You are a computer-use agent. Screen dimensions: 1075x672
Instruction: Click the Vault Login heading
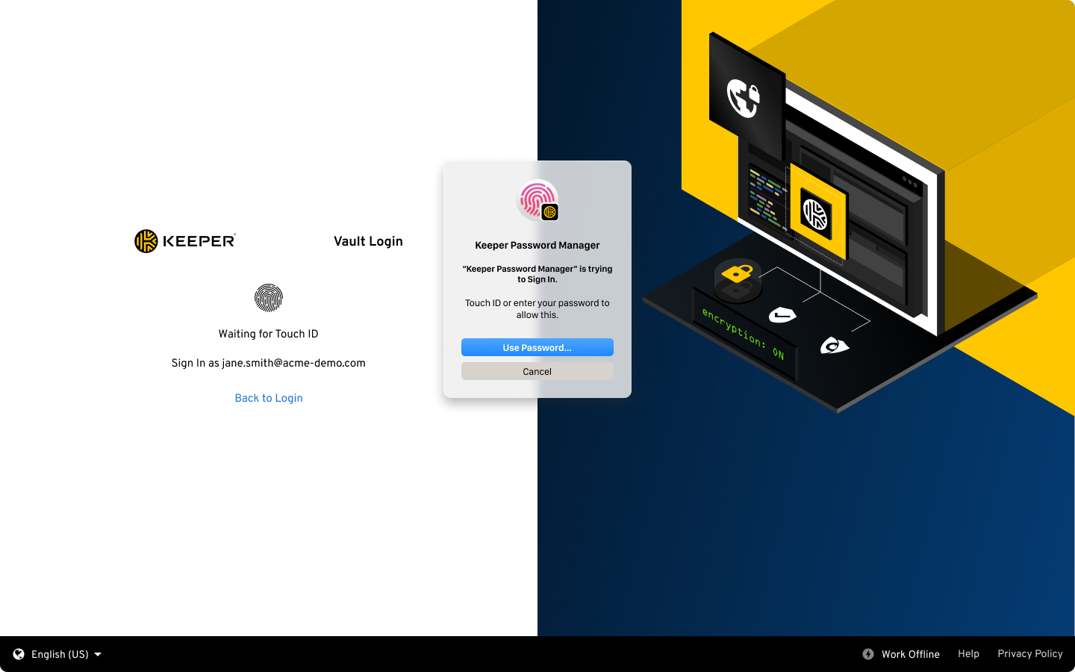(368, 241)
